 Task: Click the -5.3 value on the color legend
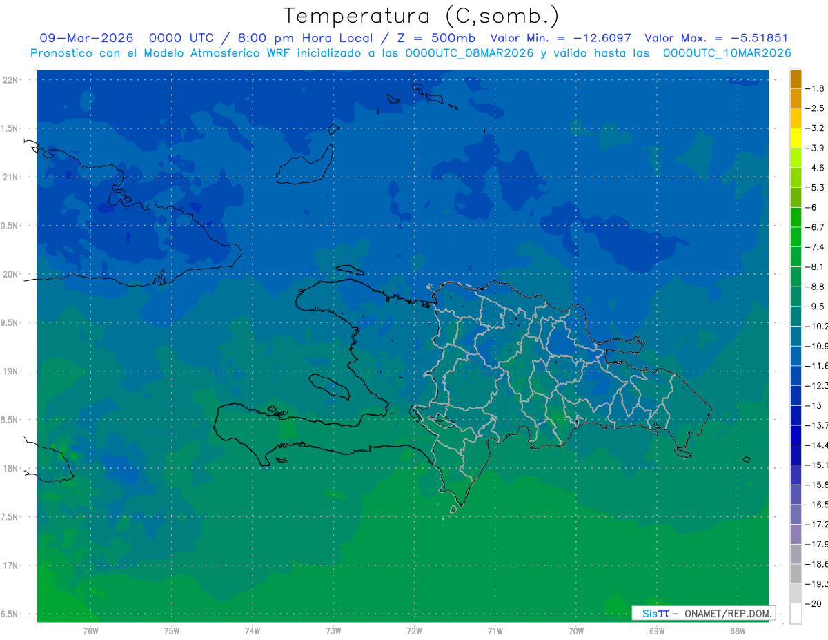[x=816, y=188]
